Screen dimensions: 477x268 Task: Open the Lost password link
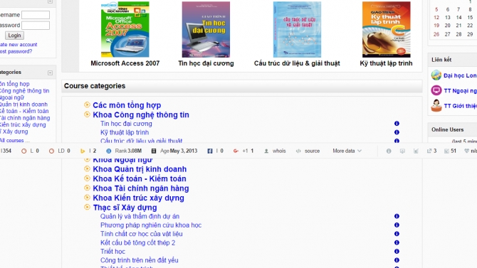16,51
